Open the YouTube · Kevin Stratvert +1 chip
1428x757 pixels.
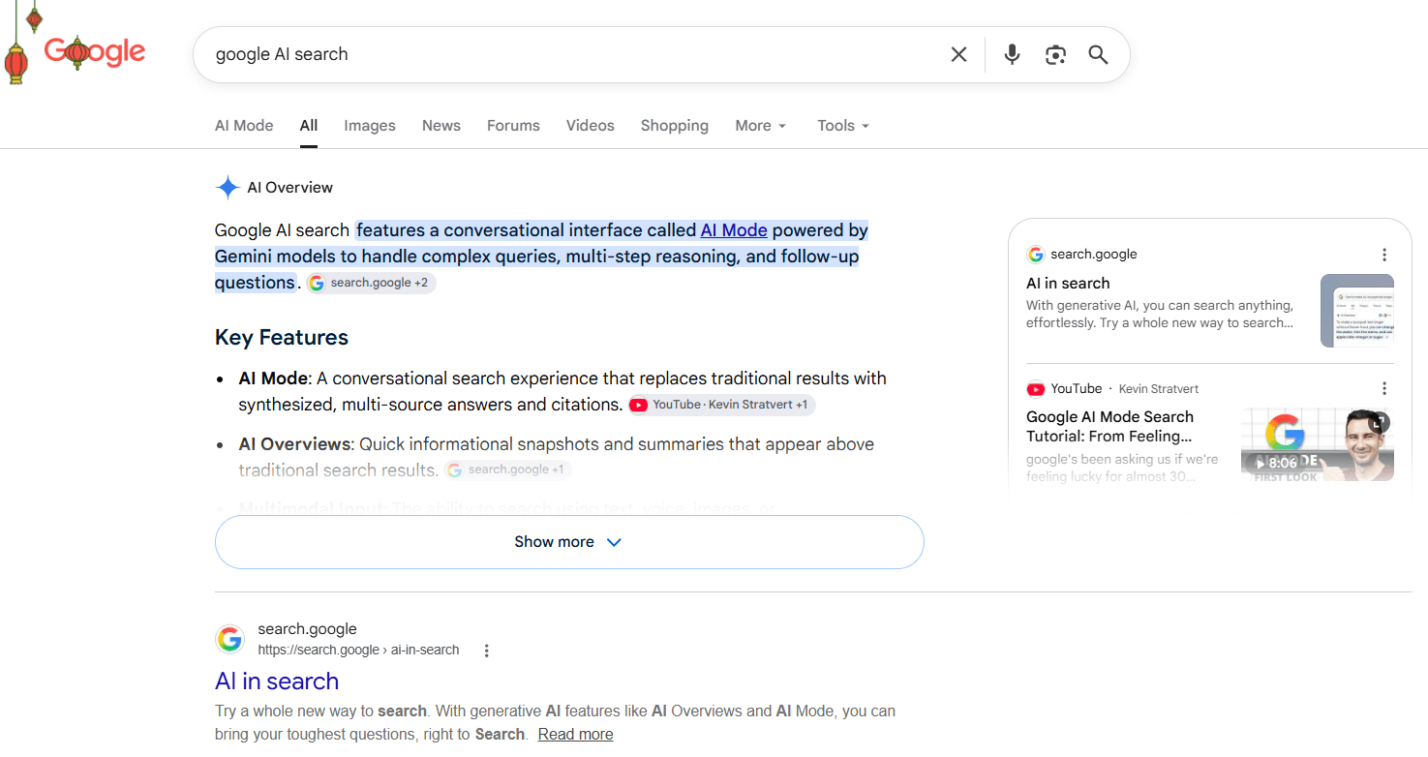pyautogui.click(x=722, y=405)
